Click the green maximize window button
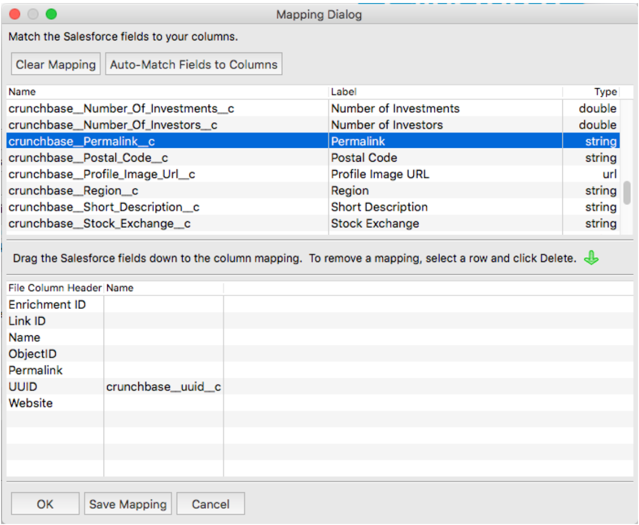Image resolution: width=639 pixels, height=525 pixels. (x=51, y=14)
